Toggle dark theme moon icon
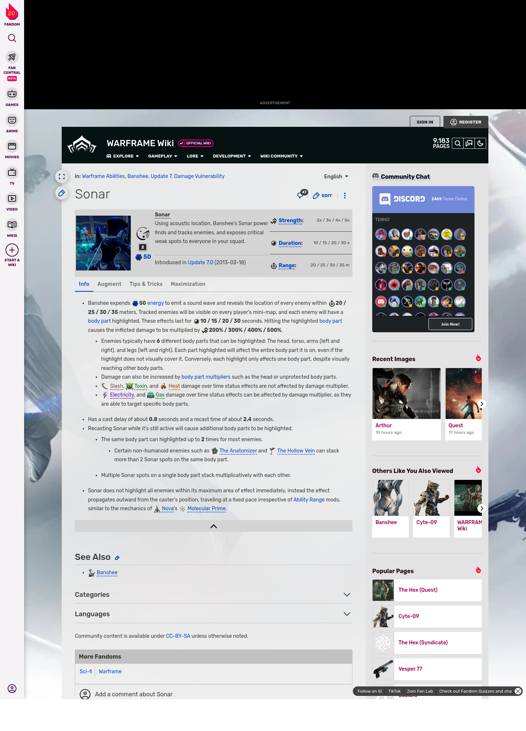The image size is (526, 731). [480, 143]
